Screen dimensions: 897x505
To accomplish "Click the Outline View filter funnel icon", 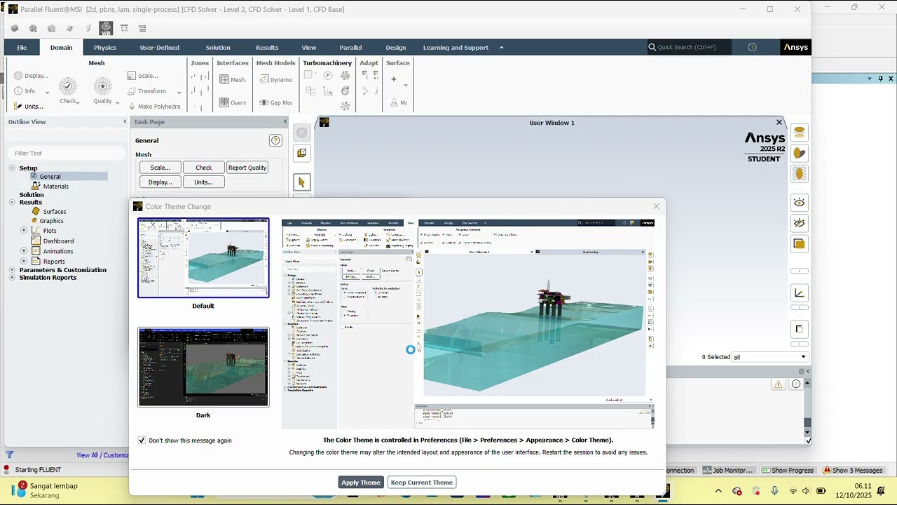I will pos(10,454).
